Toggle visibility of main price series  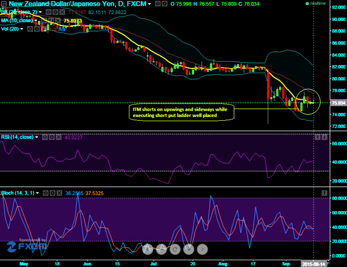pos(158,4)
